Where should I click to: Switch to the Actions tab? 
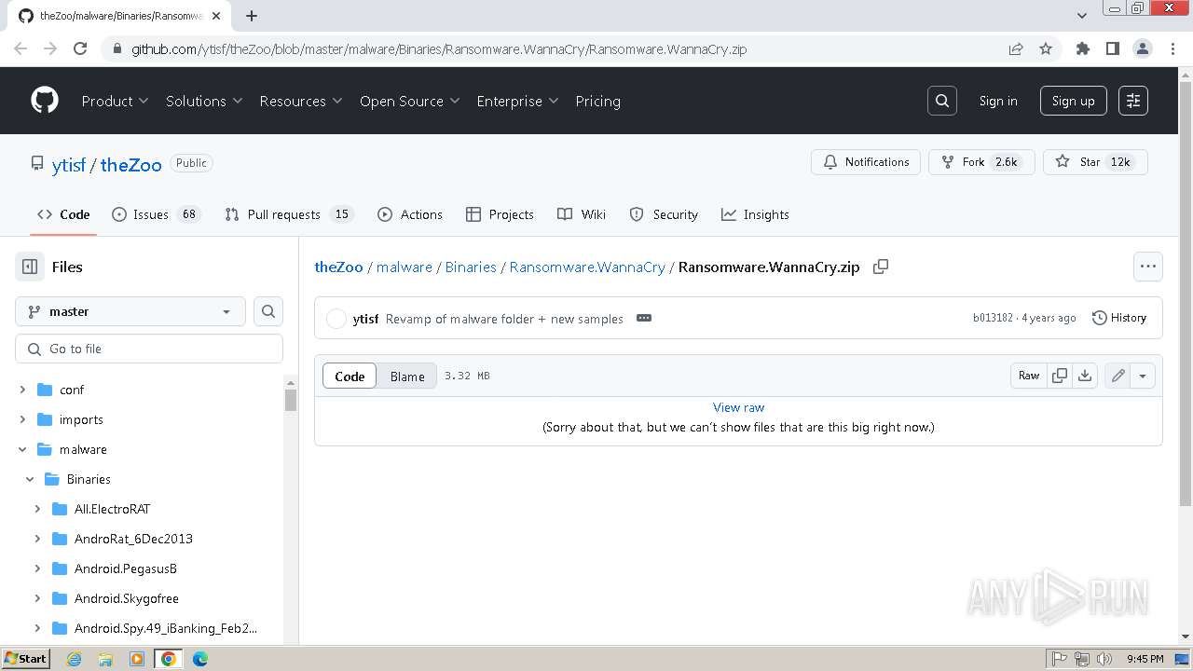(x=410, y=214)
